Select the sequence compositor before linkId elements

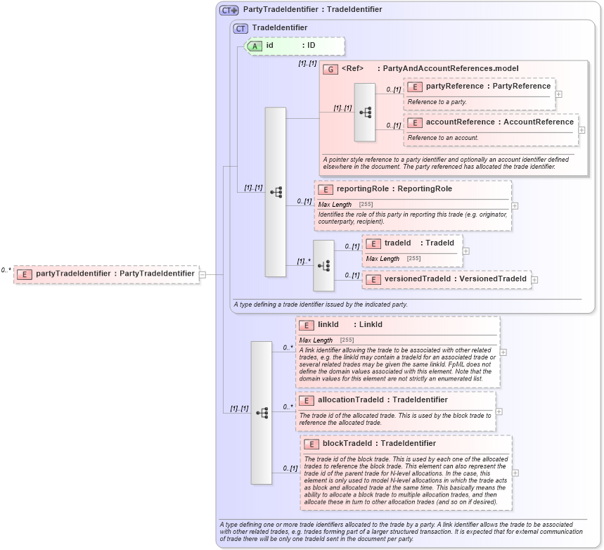pos(262,413)
